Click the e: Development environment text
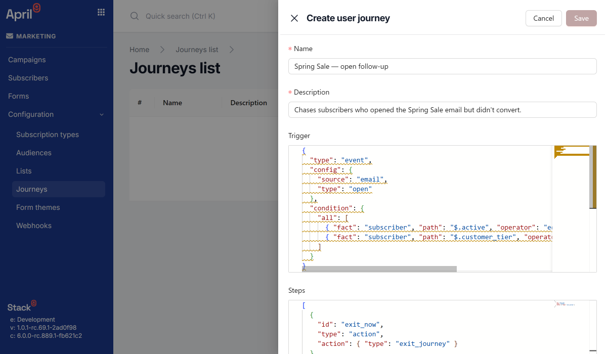607x354 pixels. 32,320
